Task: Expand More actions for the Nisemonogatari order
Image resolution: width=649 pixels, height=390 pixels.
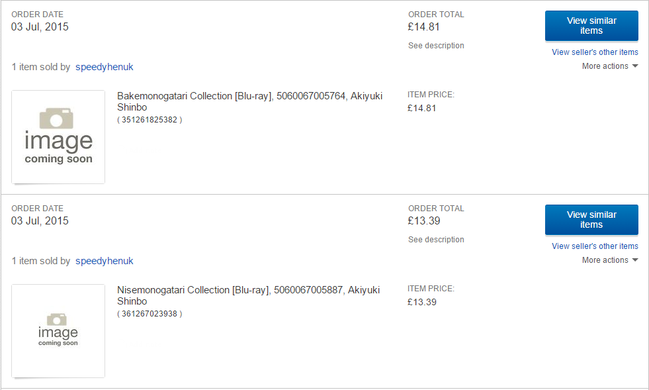Action: tap(609, 260)
